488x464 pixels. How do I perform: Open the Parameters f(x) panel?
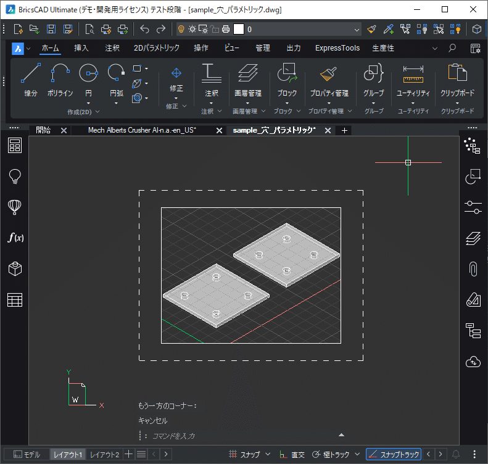point(15,238)
